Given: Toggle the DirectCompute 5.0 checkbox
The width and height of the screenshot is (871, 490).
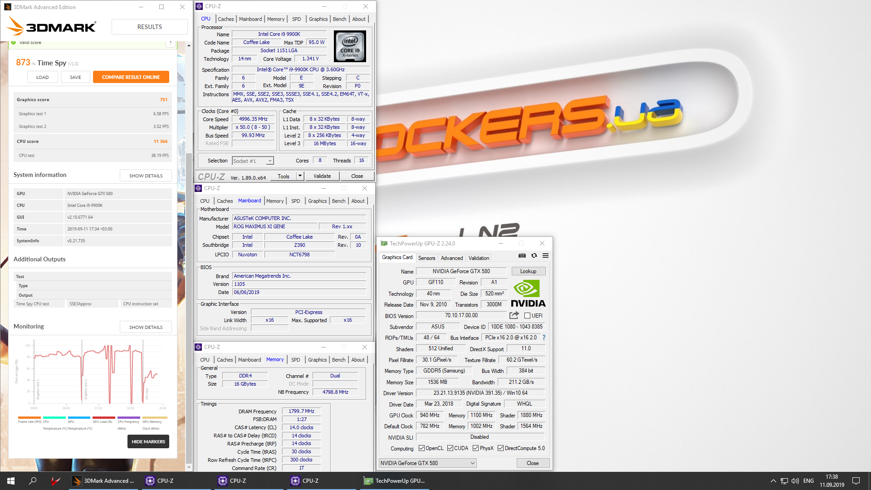Looking at the screenshot, I should pyautogui.click(x=501, y=448).
